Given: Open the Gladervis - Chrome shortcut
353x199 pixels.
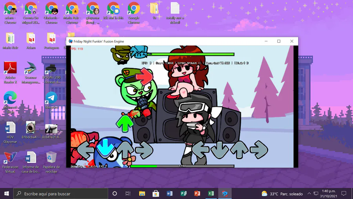Looking at the screenshot, I should click(51, 13).
